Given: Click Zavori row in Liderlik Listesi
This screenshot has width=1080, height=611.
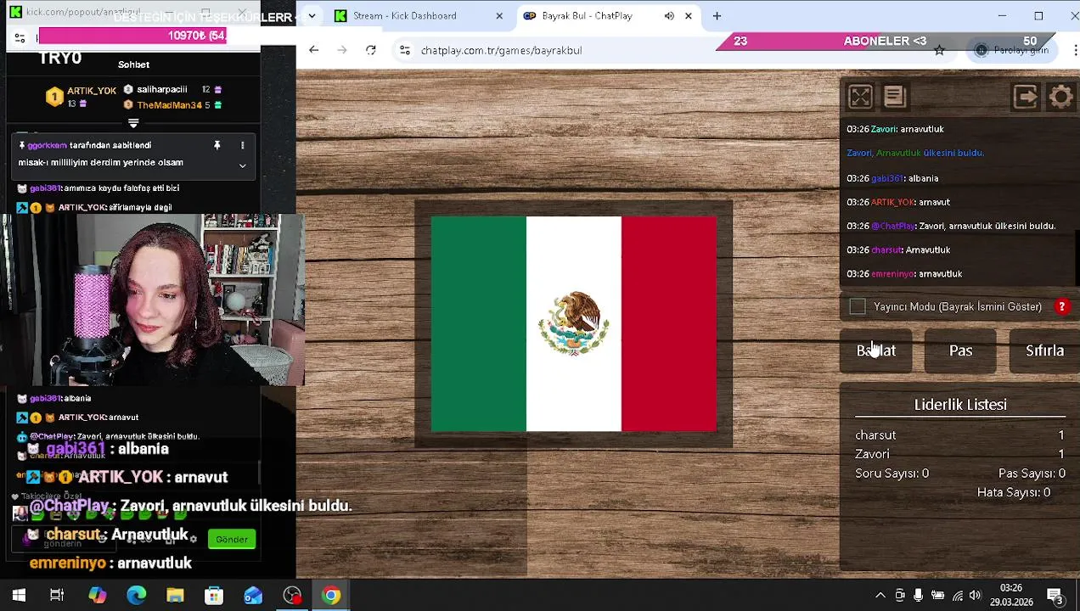Looking at the screenshot, I should click(x=960, y=454).
